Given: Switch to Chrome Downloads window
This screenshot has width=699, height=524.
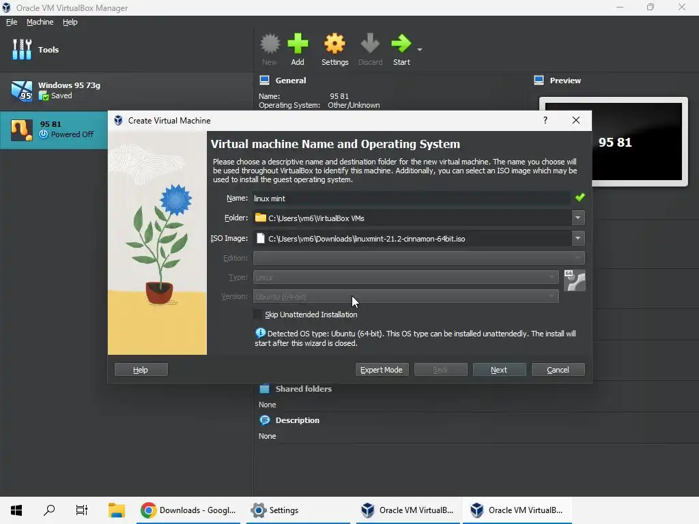Looking at the screenshot, I should (x=188, y=510).
